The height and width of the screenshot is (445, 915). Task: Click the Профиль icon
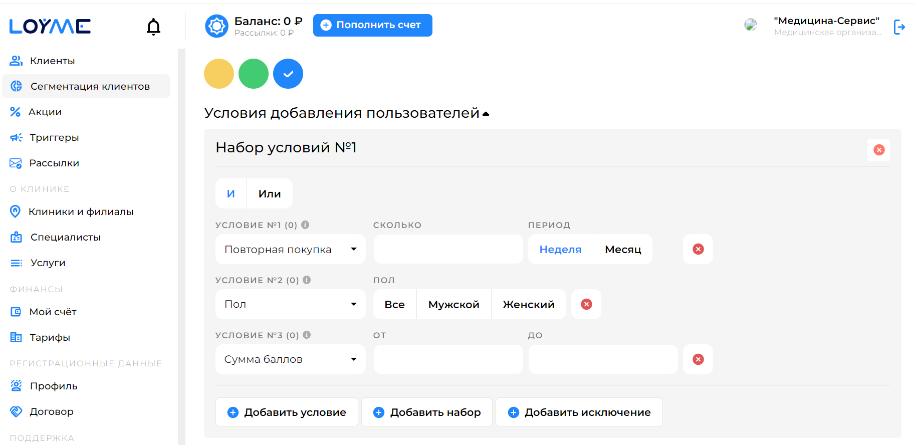click(16, 386)
